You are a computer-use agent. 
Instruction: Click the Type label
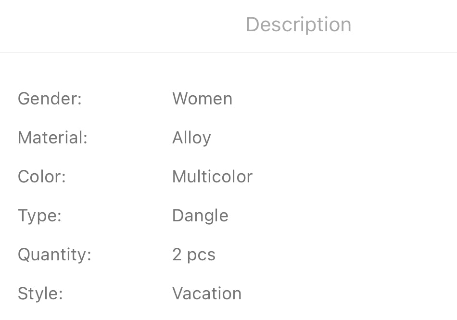[39, 216]
